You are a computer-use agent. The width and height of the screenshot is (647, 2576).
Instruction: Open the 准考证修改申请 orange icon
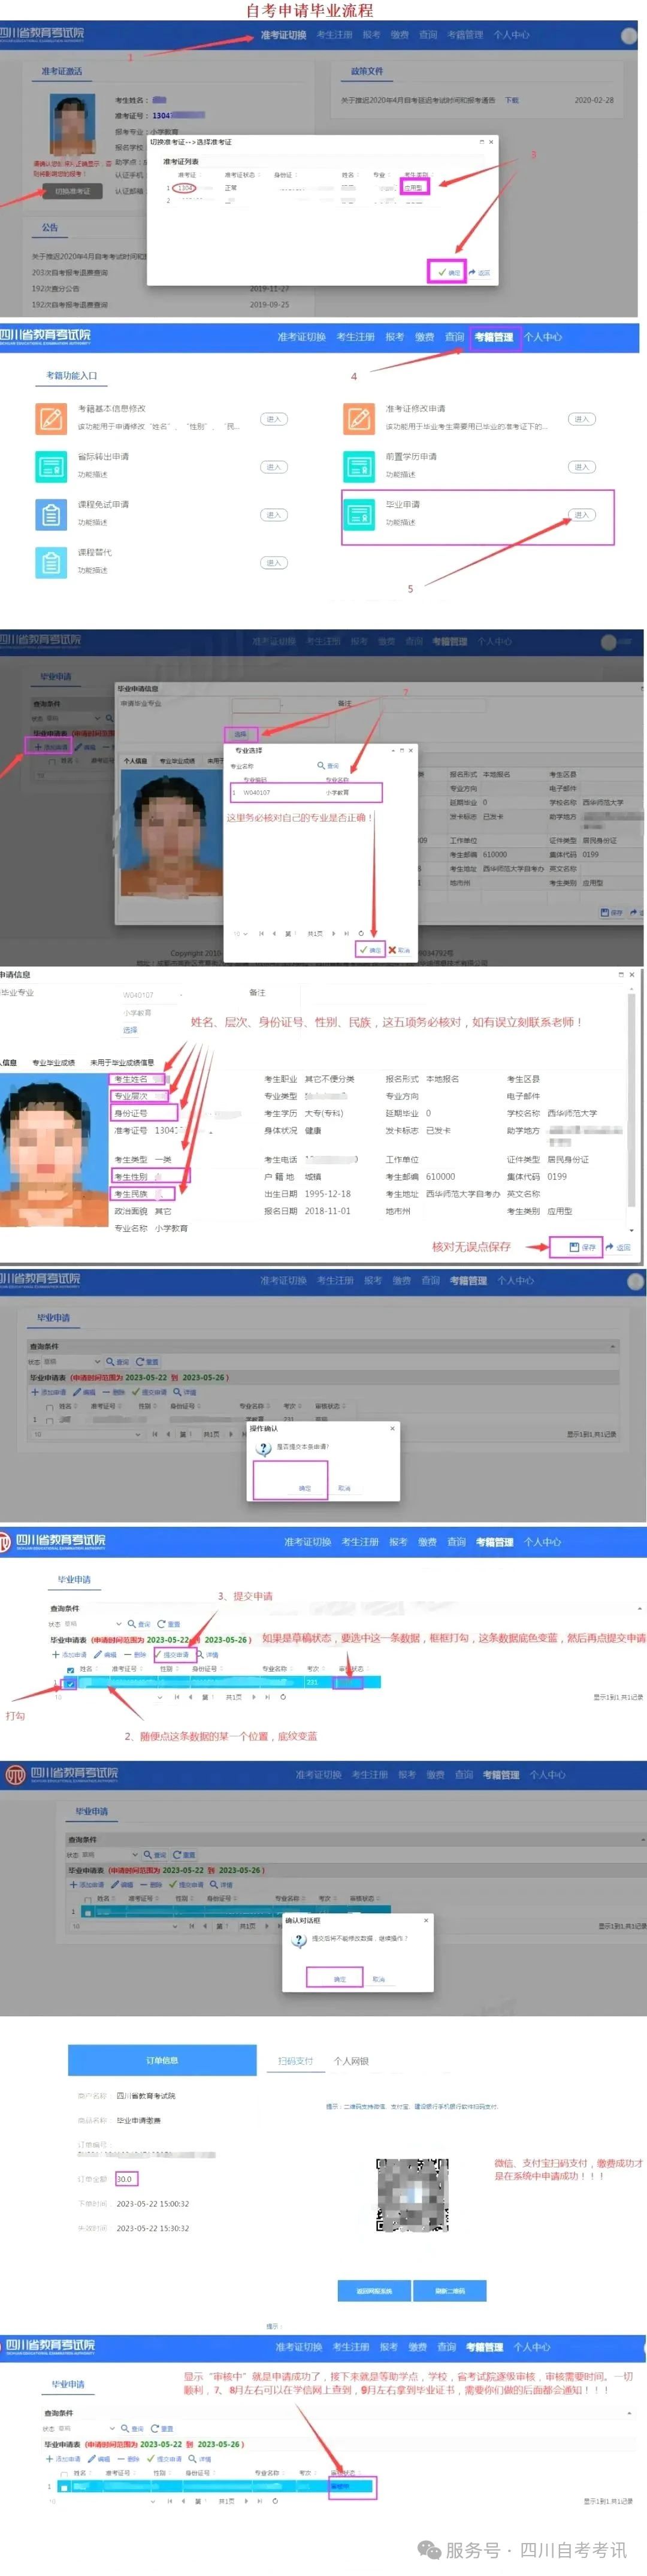click(358, 418)
